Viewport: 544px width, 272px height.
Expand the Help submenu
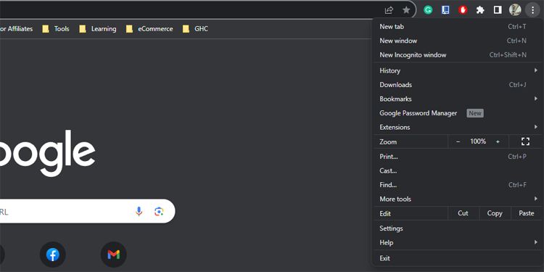(458, 242)
